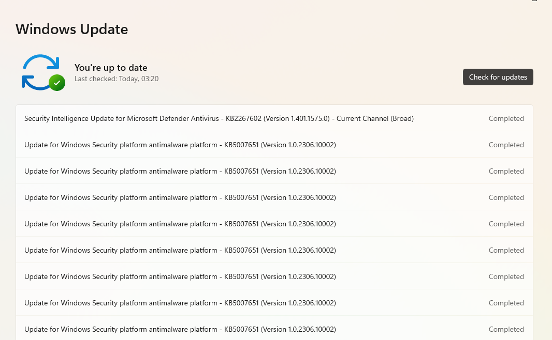Click Completed status of the Defender Antivirus update

pos(506,119)
